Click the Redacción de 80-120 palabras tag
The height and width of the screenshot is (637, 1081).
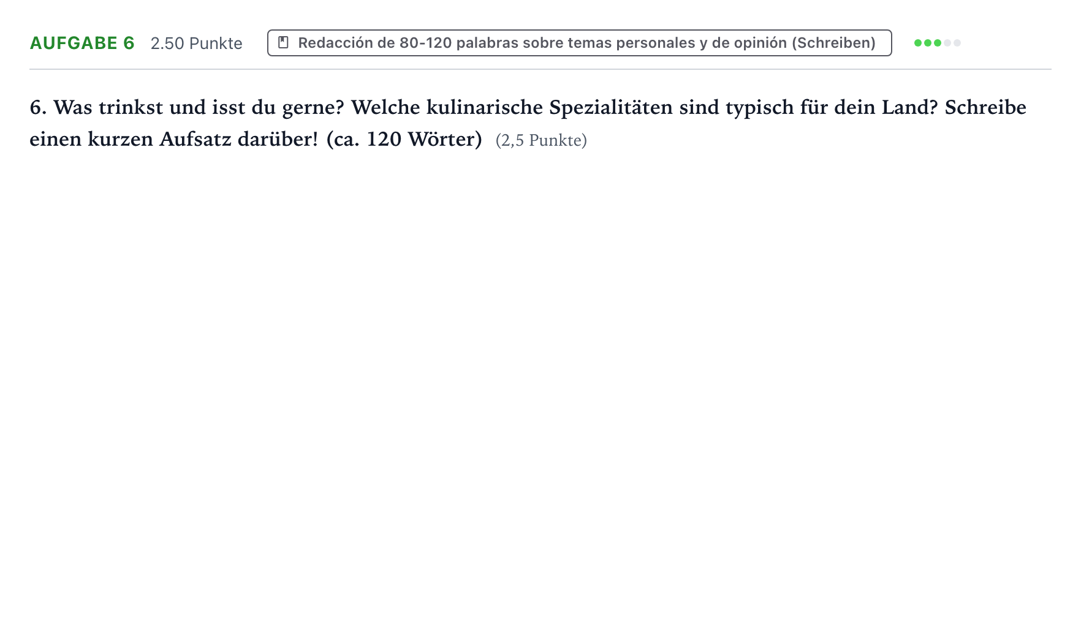pyautogui.click(x=579, y=43)
